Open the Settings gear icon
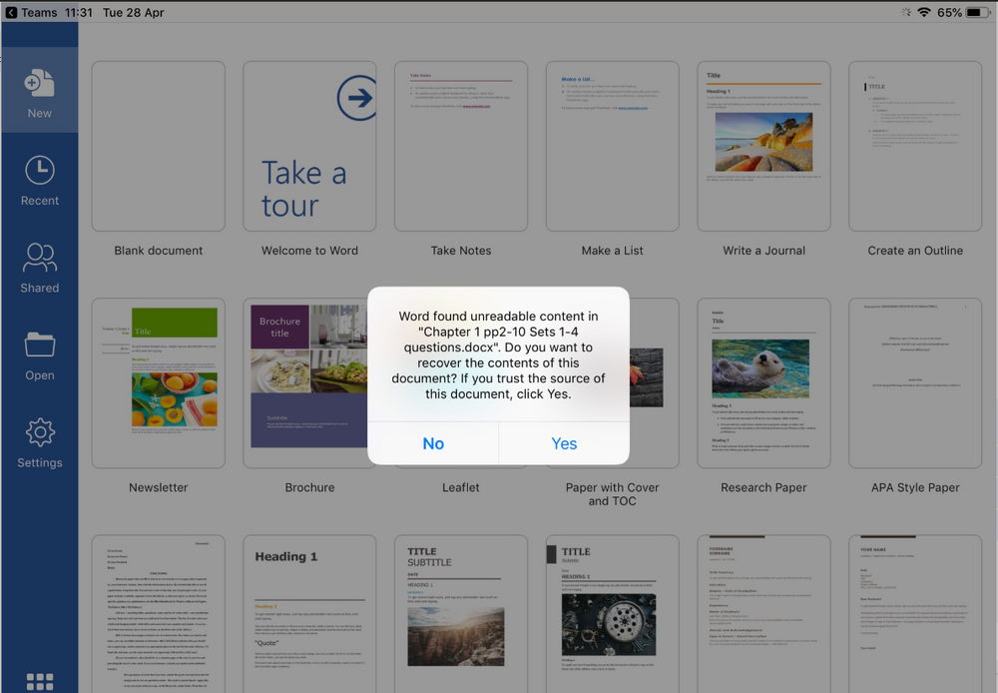998x693 pixels. coord(40,432)
